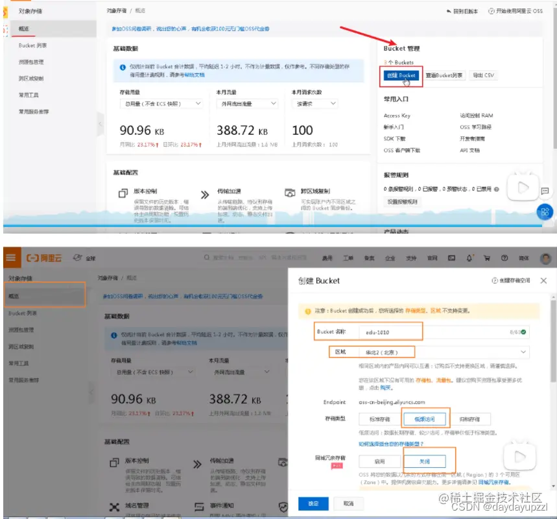This screenshot has width=557, height=519.
Task: Click the 事件通知 icon behind the Create Bucket panel
Action: (199, 507)
